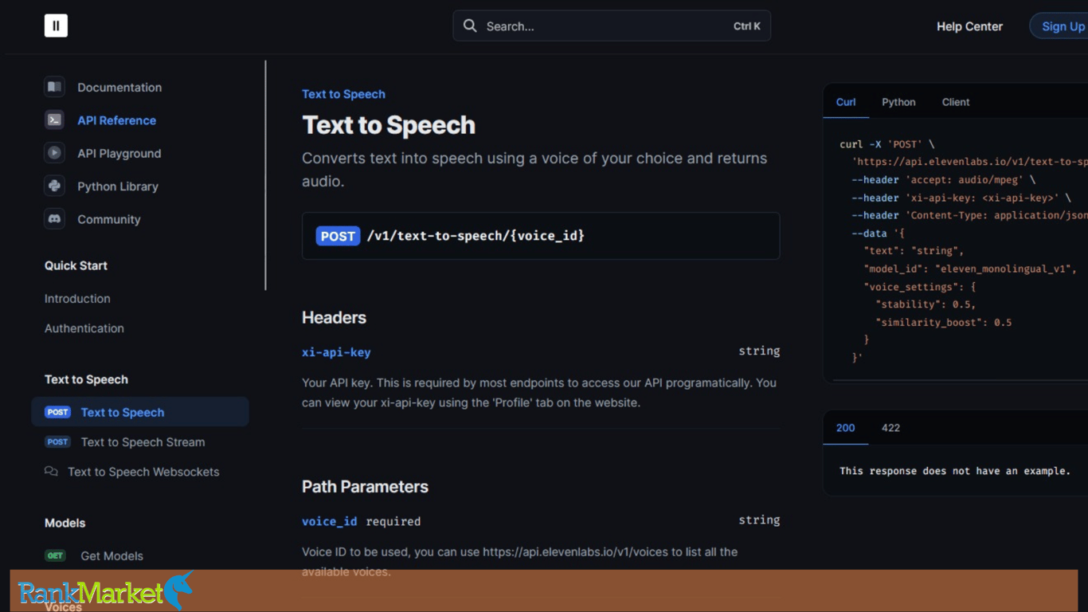The image size is (1088, 612).
Task: Click the magnifier icon in search bar
Action: pos(470,26)
